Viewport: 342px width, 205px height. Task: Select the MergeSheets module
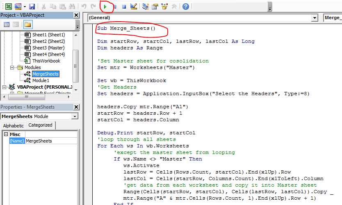point(46,74)
